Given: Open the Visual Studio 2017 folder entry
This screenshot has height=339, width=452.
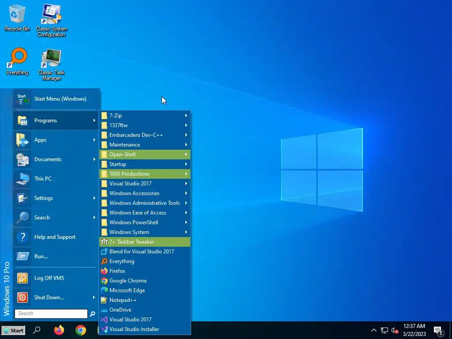Looking at the screenshot, I should [x=145, y=184].
